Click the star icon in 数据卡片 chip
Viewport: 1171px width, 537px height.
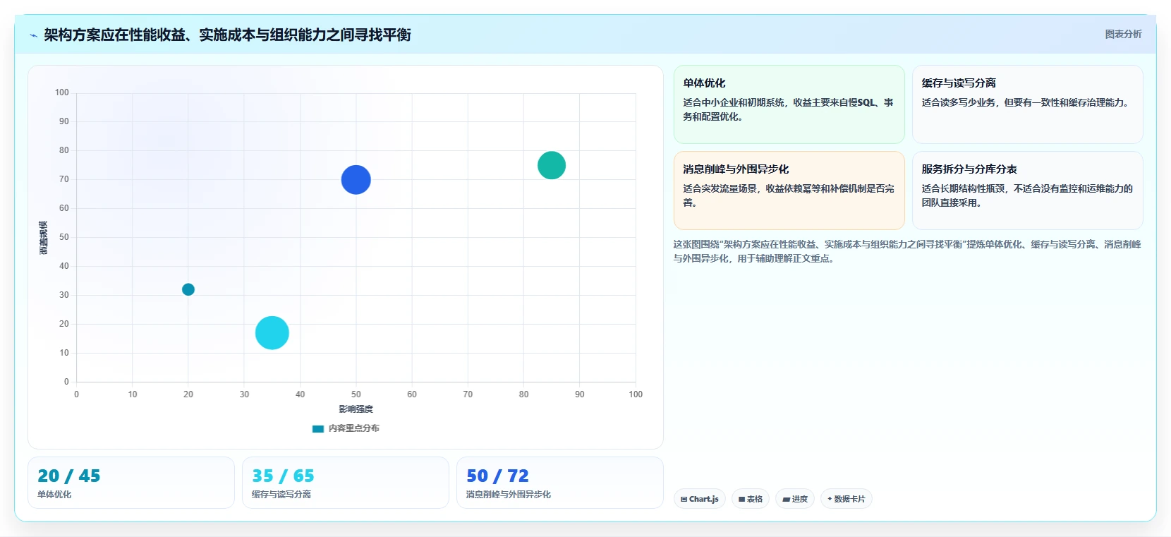click(x=830, y=499)
